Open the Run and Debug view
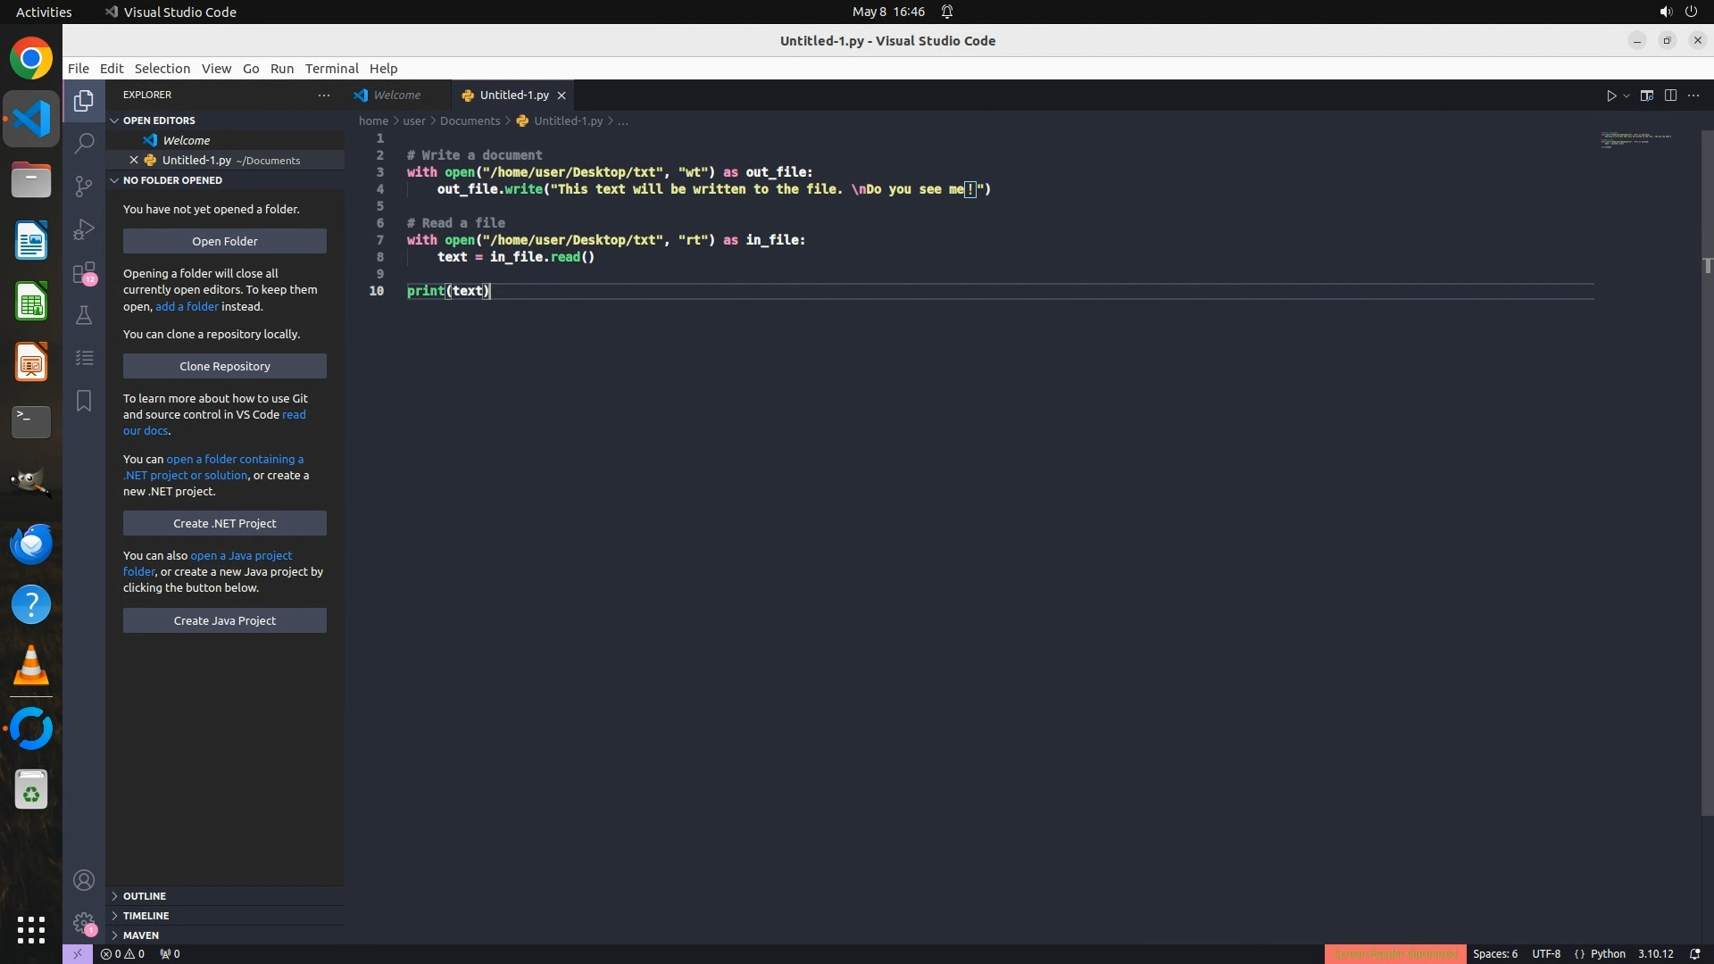The width and height of the screenshot is (1714, 964). click(x=84, y=229)
